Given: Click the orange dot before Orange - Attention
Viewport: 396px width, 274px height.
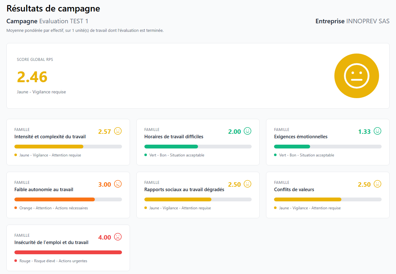Looking at the screenshot, I should click(x=16, y=208).
